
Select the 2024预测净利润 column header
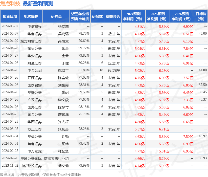[133, 16]
